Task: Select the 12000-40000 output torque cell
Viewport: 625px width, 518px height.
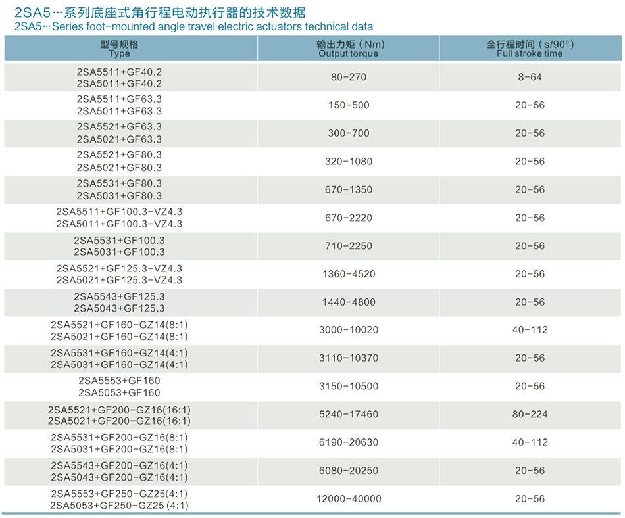Action: (349, 499)
